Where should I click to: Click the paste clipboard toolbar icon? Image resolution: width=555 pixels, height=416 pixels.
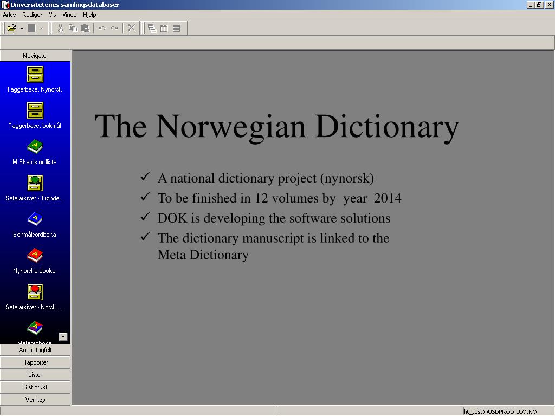[x=85, y=28]
